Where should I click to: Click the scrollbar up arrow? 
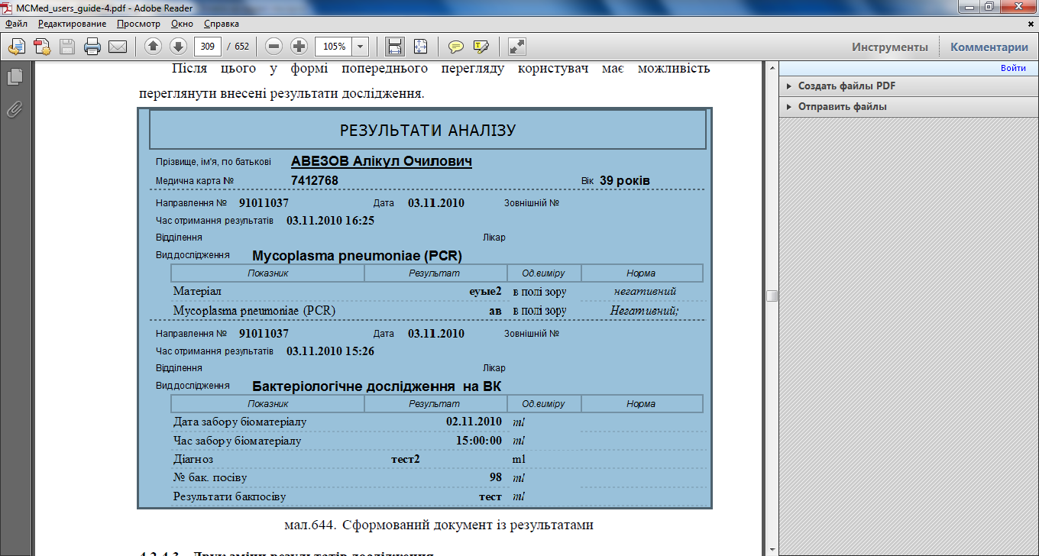coord(772,69)
